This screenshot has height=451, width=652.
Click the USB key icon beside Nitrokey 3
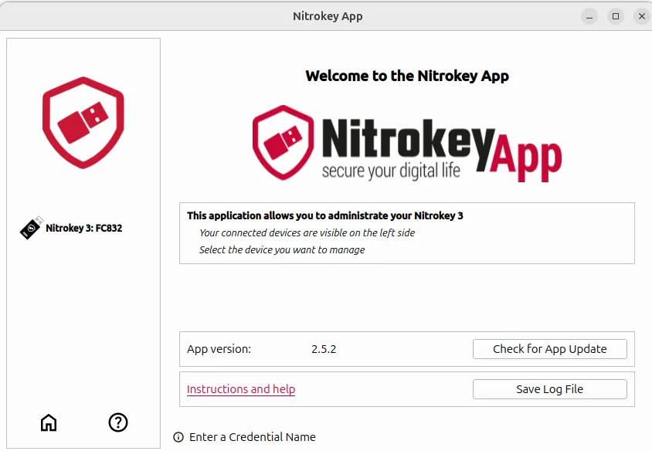tap(31, 229)
